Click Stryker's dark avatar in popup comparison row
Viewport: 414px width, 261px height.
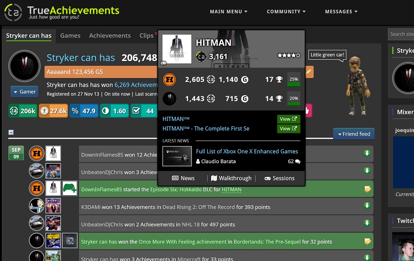pyautogui.click(x=170, y=98)
